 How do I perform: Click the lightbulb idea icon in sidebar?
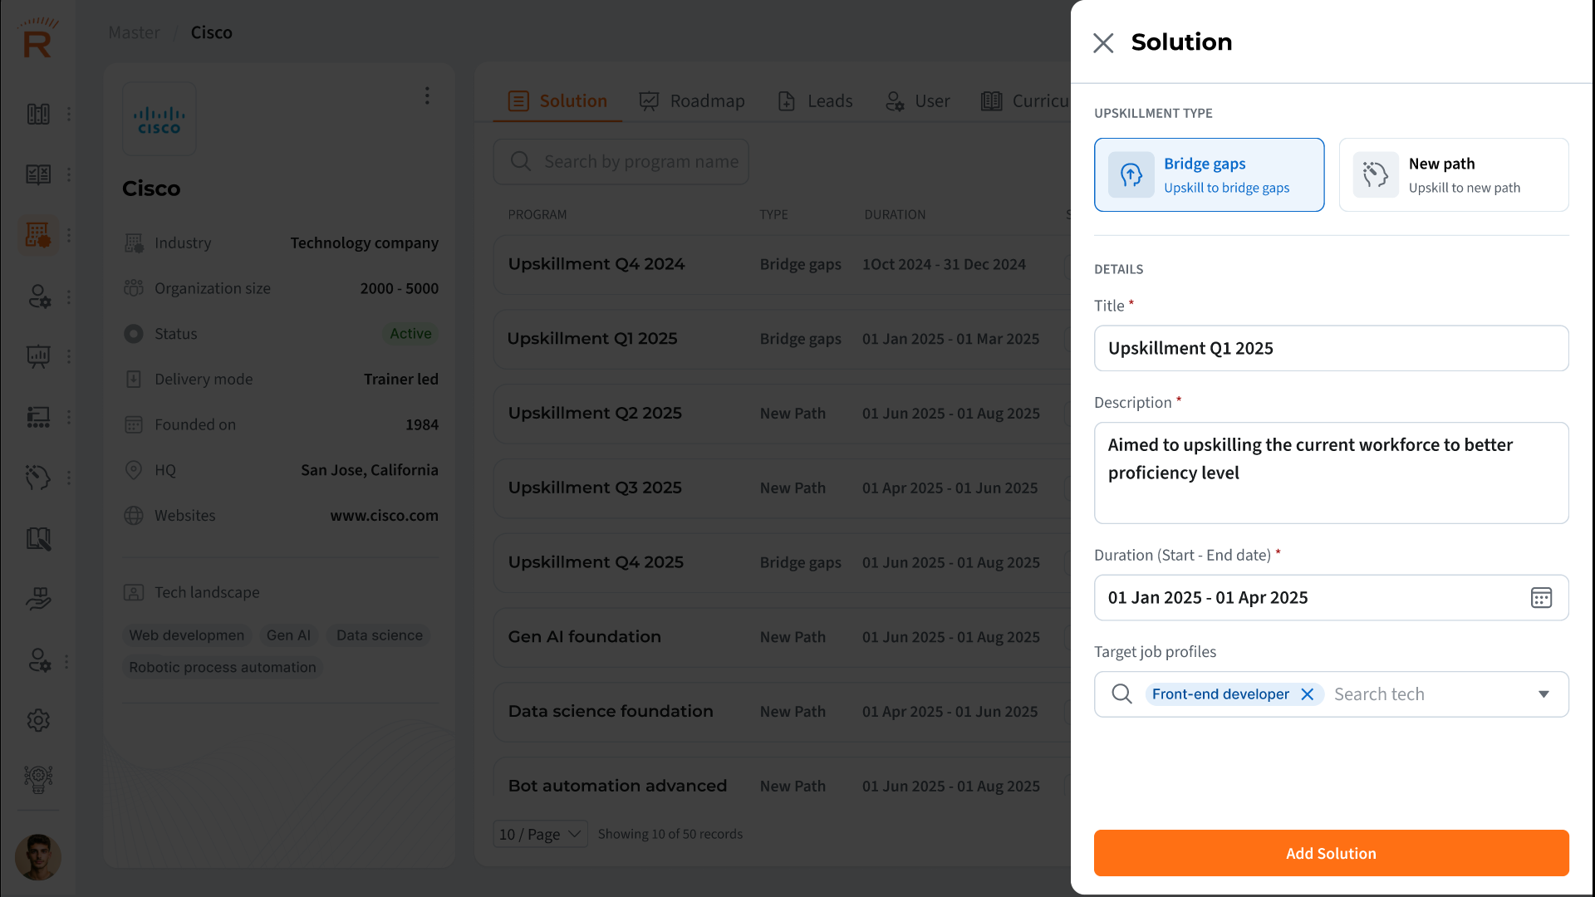(38, 779)
